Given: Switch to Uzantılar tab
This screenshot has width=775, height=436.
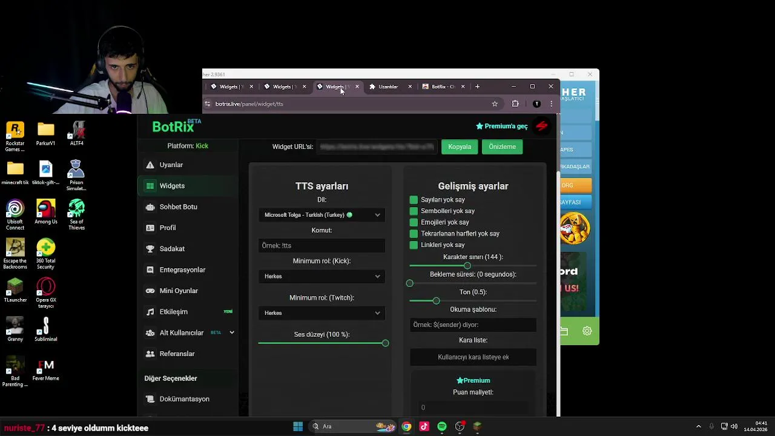Looking at the screenshot, I should 388,87.
